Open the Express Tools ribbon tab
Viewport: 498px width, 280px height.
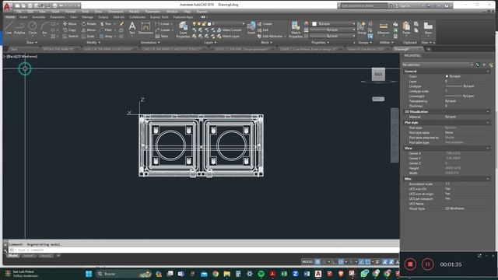click(x=159, y=17)
